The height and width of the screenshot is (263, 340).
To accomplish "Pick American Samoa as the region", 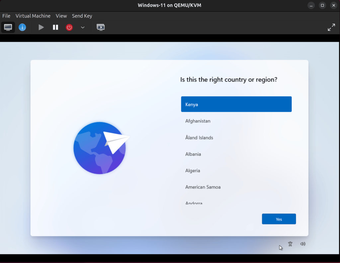I will [236, 187].
